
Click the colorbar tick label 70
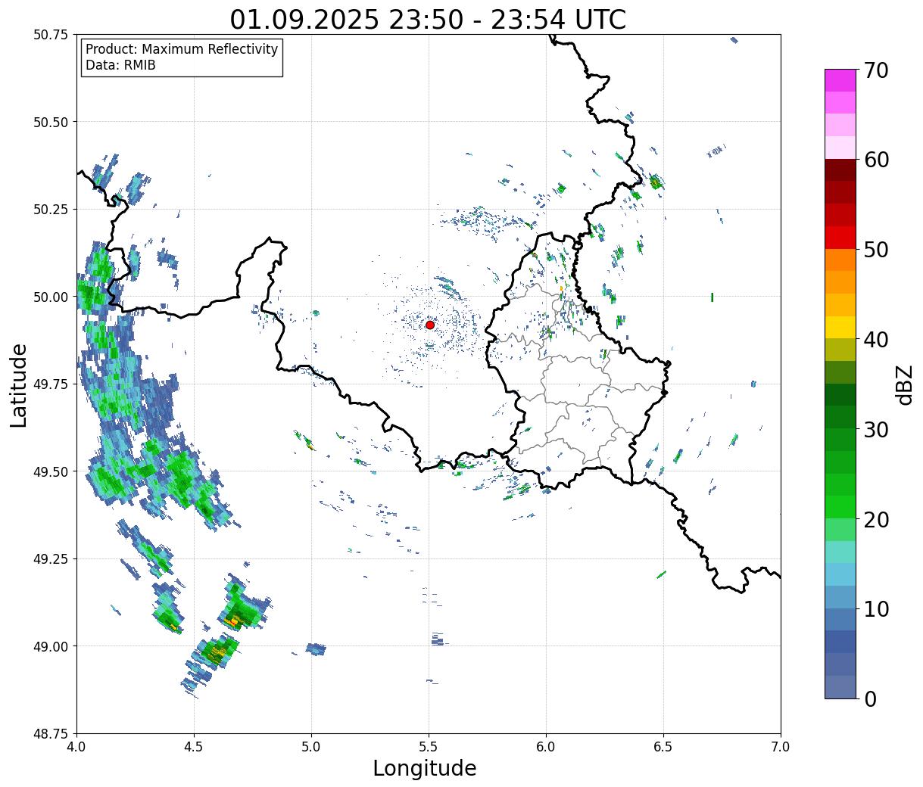[x=876, y=70]
